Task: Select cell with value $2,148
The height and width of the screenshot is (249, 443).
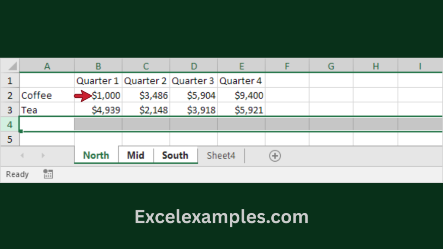Action: point(146,110)
